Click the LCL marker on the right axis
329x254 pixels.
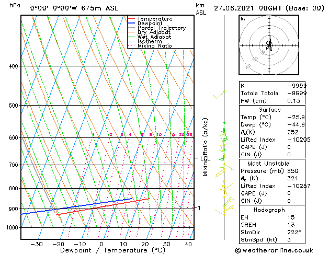tap(205, 158)
